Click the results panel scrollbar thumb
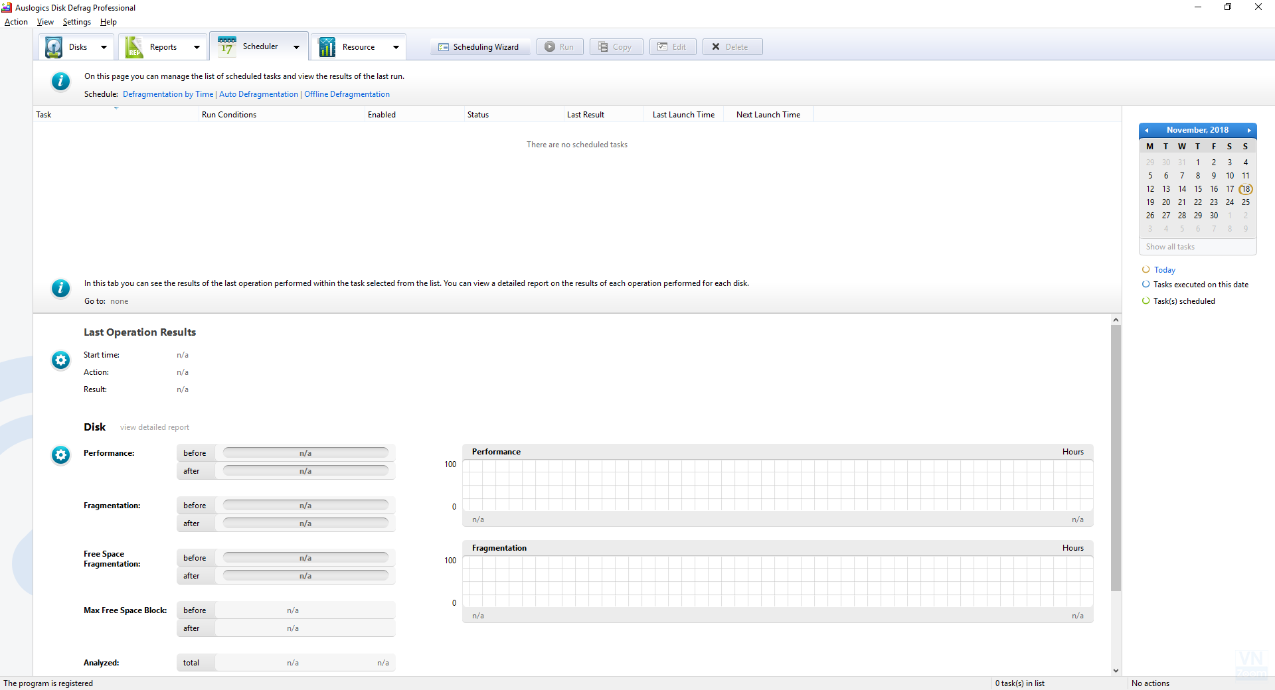Image resolution: width=1275 pixels, height=690 pixels. tap(1116, 458)
